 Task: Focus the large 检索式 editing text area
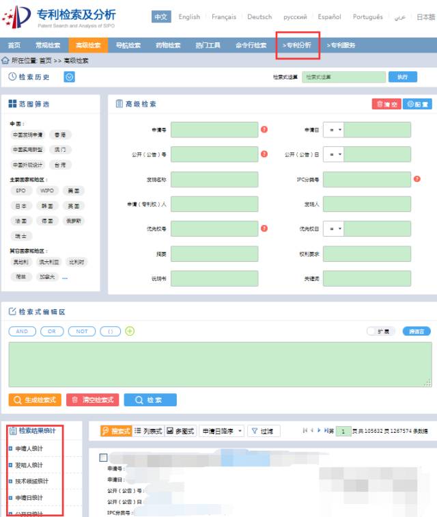point(221,364)
